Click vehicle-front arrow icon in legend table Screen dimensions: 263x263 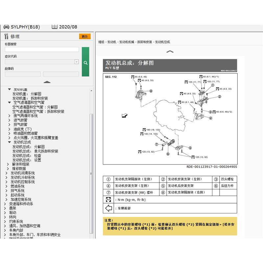pos(108,208)
